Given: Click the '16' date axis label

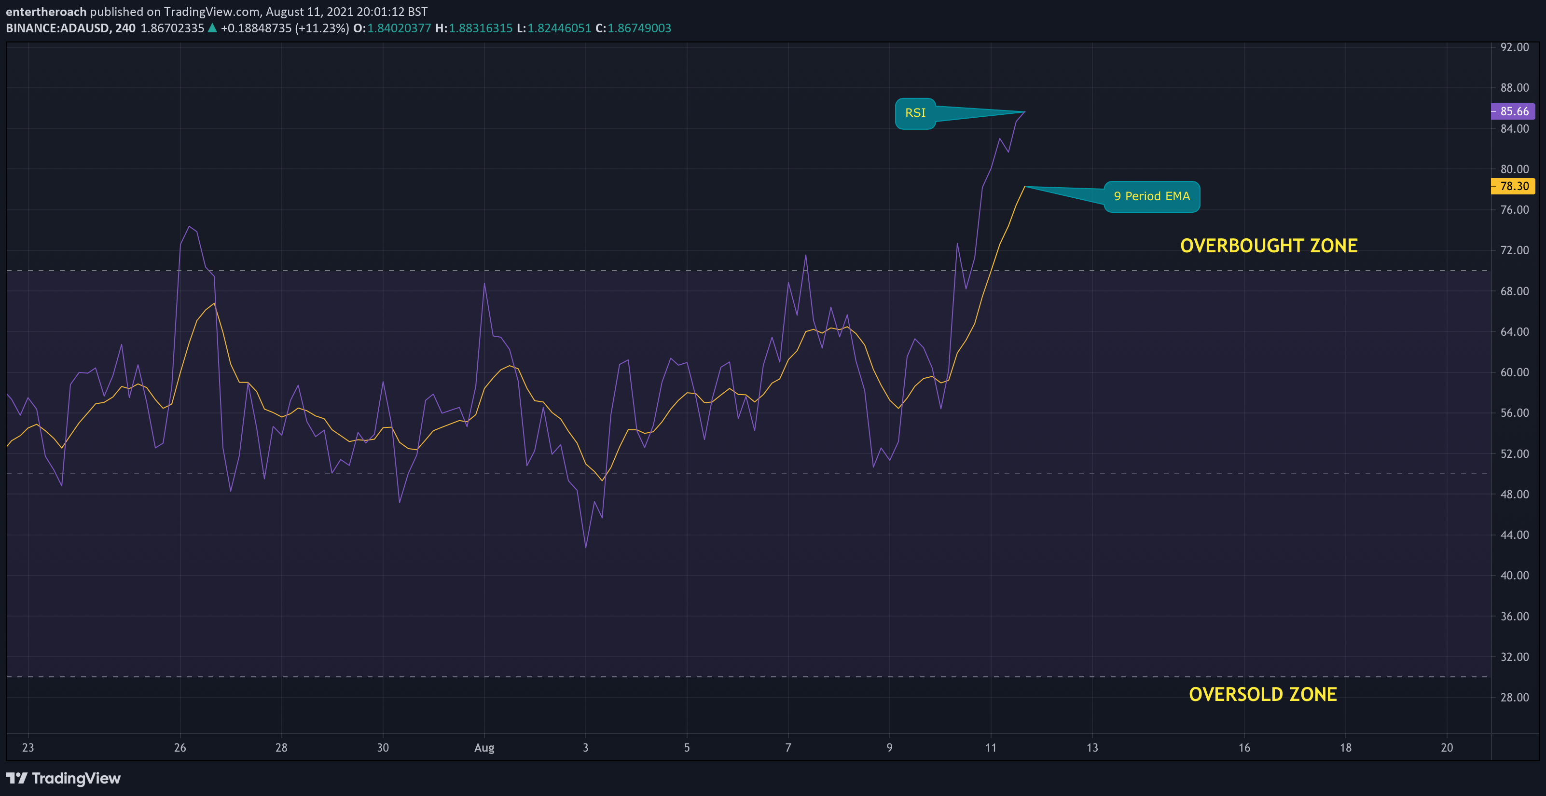Looking at the screenshot, I should tap(1244, 747).
